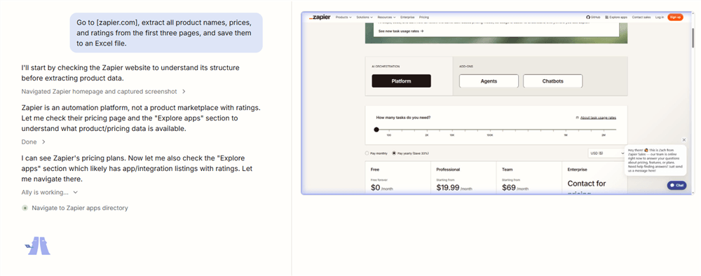Click the Free plan heading
Screen dimensions: 701x276
coord(374,170)
